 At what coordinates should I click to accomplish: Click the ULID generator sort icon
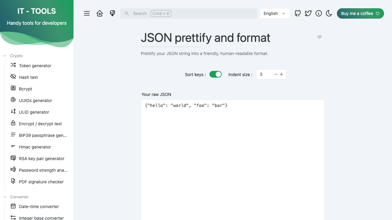coord(13,112)
